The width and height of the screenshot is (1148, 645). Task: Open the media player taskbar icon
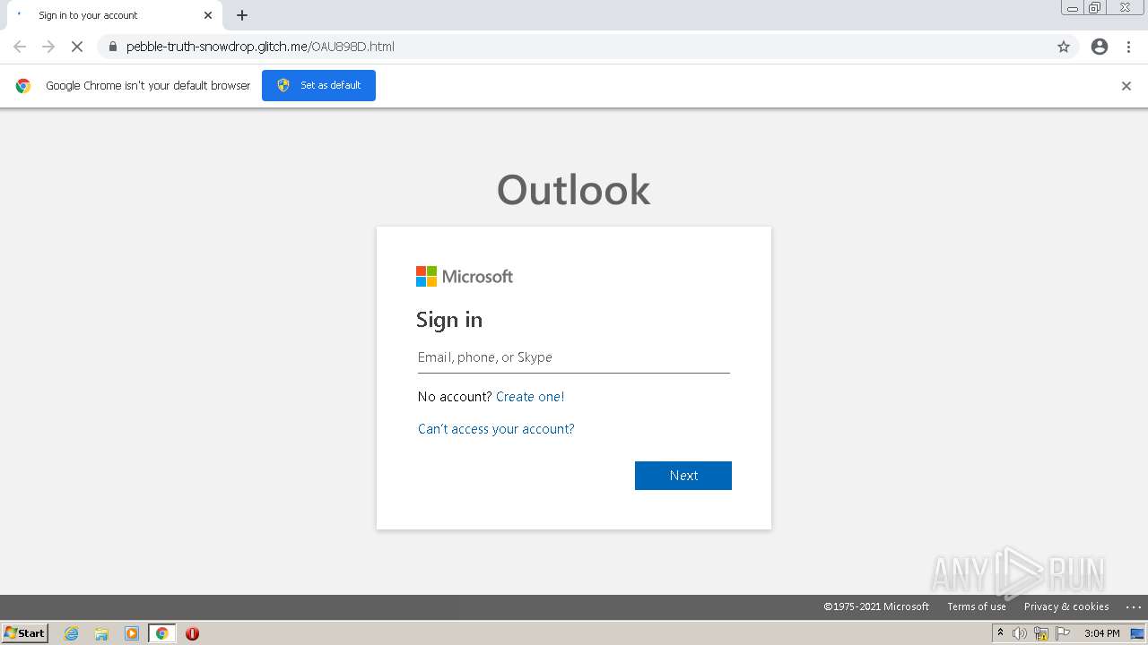(132, 633)
